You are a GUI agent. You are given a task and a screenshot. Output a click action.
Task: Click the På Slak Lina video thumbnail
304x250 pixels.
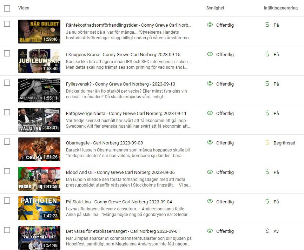(x=39, y=208)
